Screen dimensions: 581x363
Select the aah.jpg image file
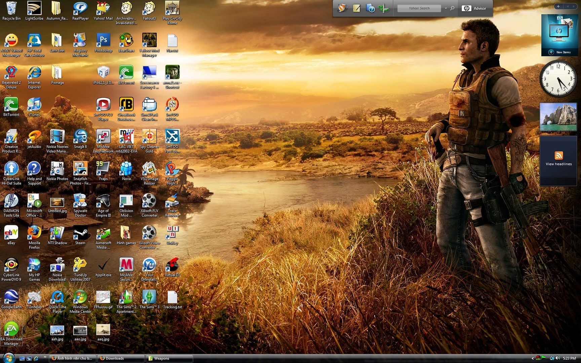click(x=57, y=333)
